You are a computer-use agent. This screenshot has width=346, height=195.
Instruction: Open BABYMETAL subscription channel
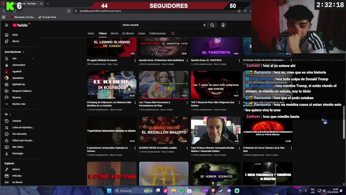coord(19,84)
